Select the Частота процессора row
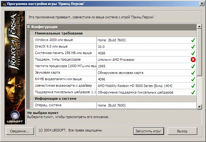The image size is (206, 142). 65,66
